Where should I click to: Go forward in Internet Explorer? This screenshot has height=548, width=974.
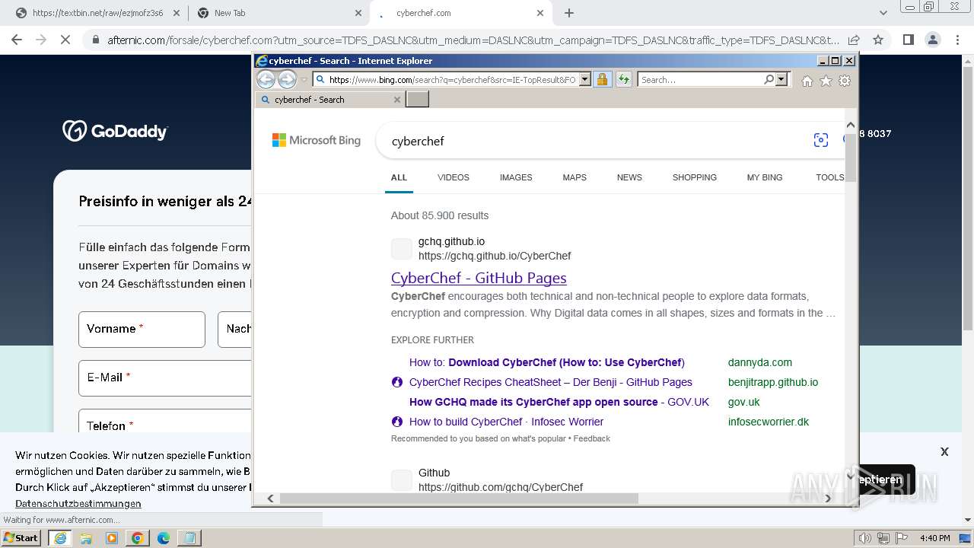click(x=287, y=79)
